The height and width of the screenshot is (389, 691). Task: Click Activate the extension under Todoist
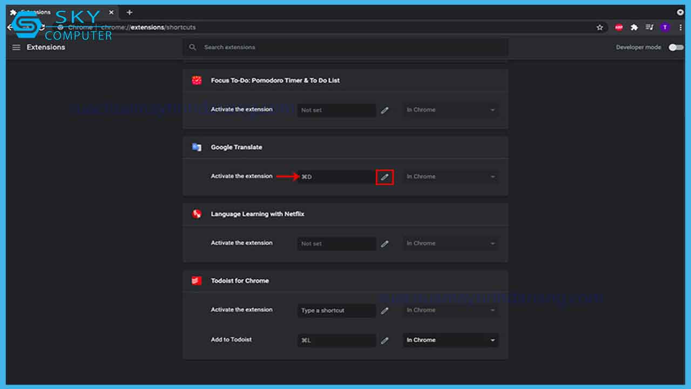(x=241, y=310)
